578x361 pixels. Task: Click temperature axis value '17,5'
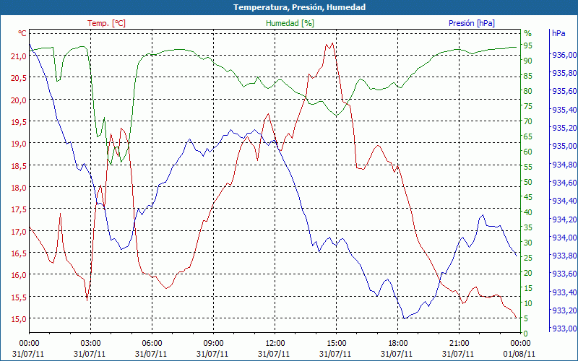coord(19,209)
